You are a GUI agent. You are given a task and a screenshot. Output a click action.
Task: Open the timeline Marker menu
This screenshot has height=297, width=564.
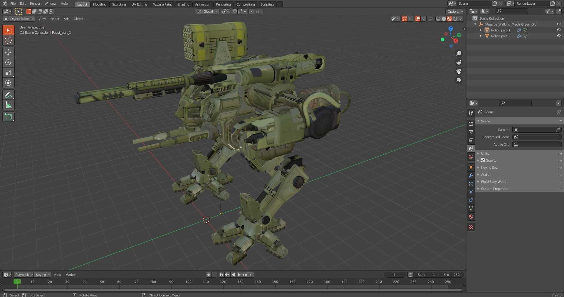(x=70, y=275)
